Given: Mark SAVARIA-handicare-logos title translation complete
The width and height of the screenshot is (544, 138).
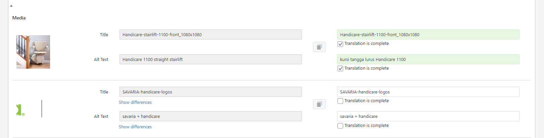Looking at the screenshot, I should [340, 101].
